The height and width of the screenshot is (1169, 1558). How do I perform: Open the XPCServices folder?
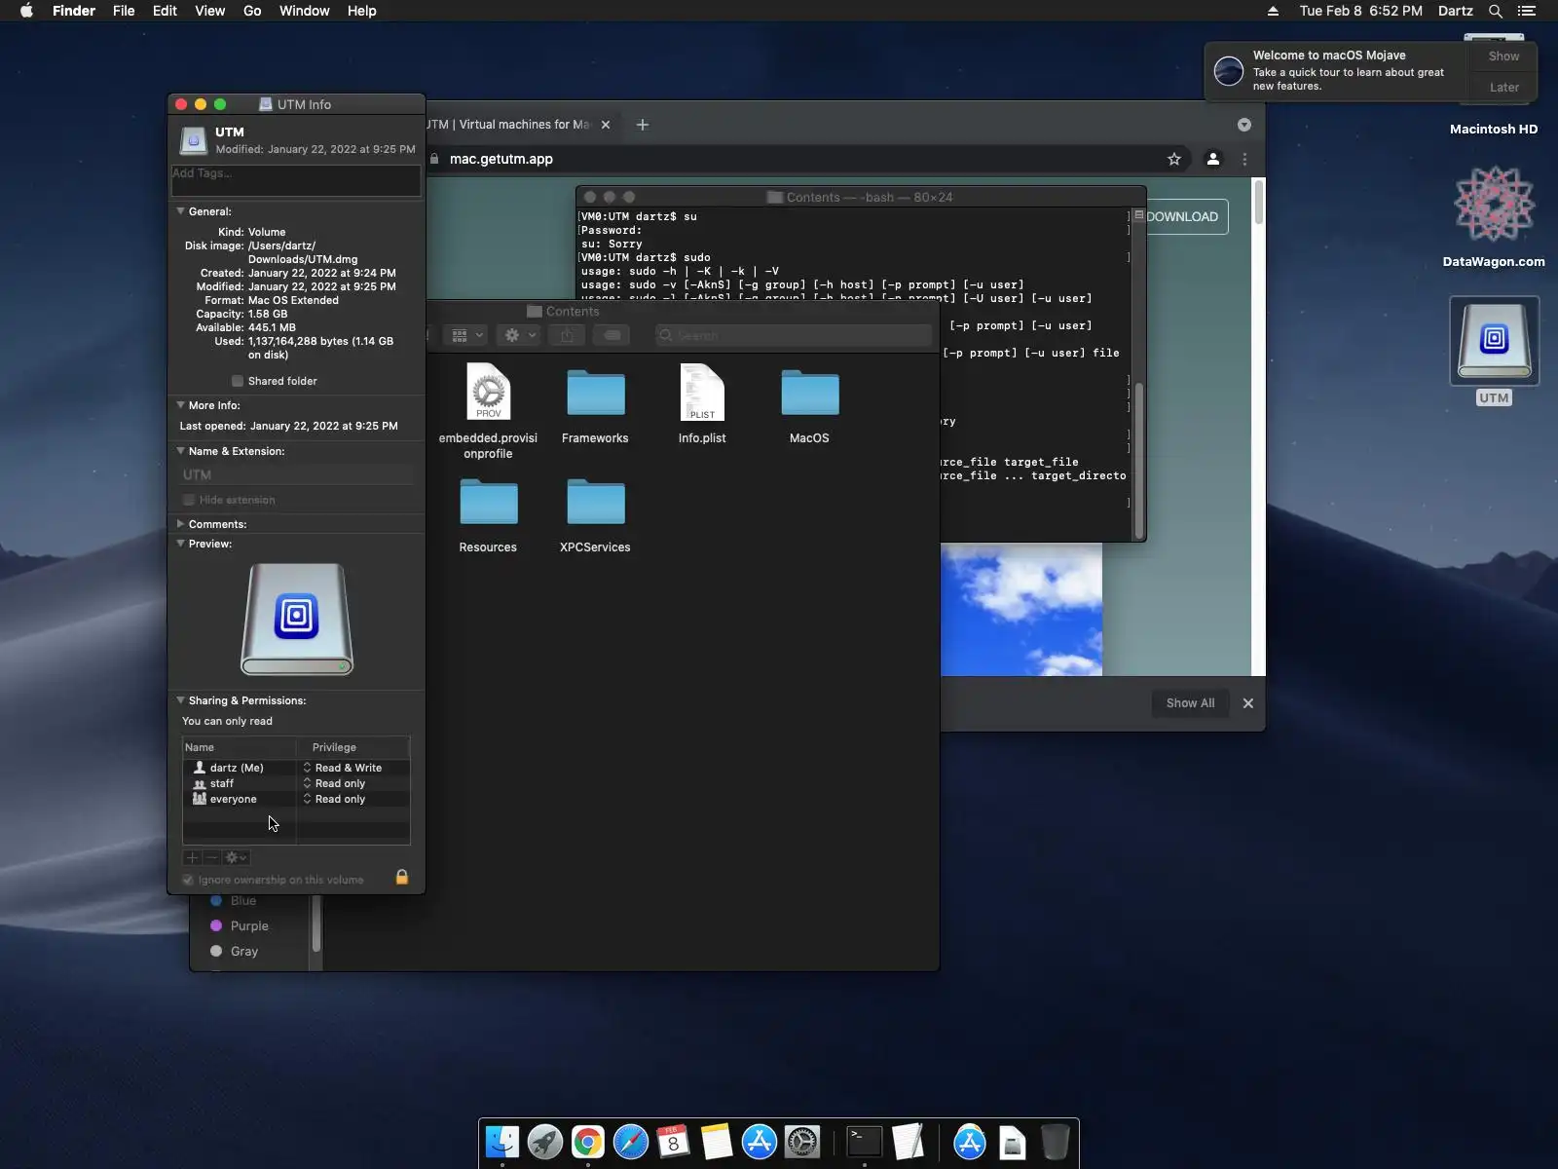(595, 502)
